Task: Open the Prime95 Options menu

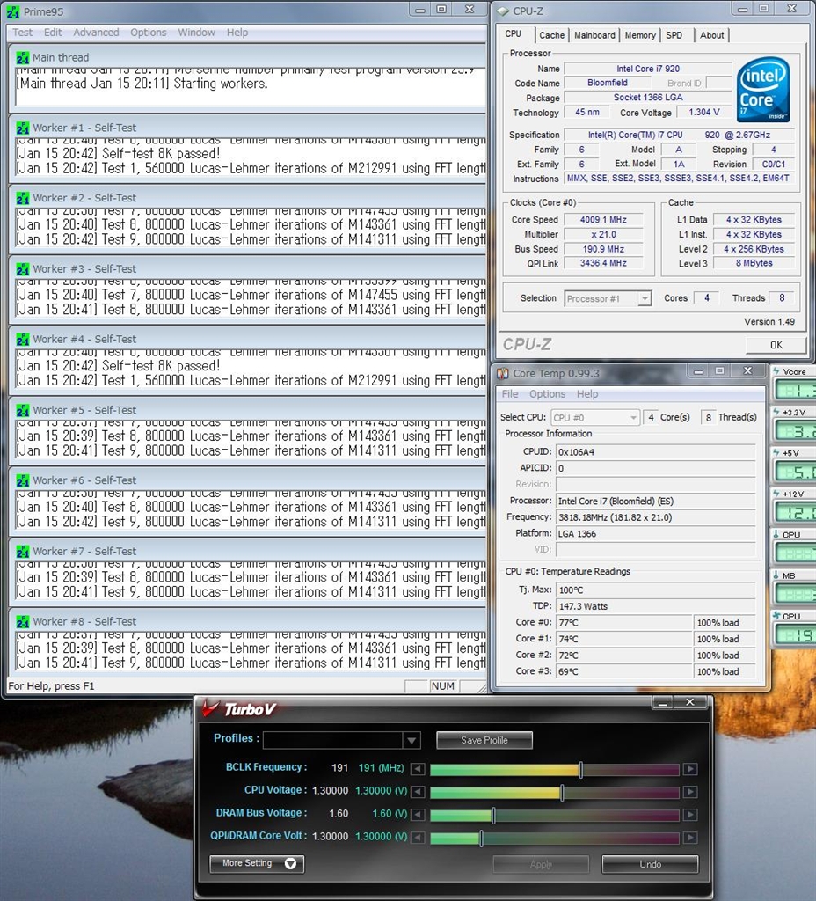Action: tap(148, 33)
